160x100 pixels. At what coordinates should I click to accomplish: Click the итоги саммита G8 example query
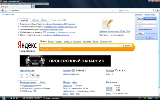pos(55,49)
